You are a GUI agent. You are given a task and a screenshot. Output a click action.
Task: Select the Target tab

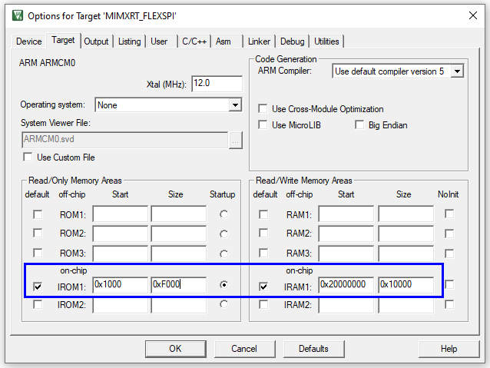click(63, 40)
